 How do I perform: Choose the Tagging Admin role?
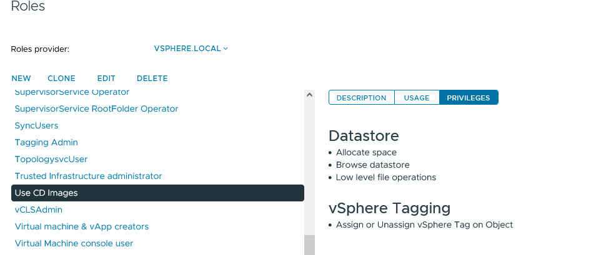point(46,142)
